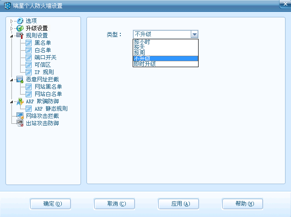Click the monitor icon beside 网络攻击拦截
Screen dimensions: 291x217
pos(20,116)
